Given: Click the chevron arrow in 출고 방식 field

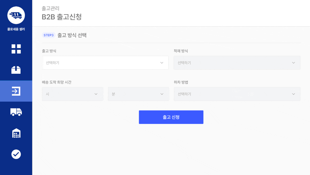Looking at the screenshot, I should click(x=162, y=63).
